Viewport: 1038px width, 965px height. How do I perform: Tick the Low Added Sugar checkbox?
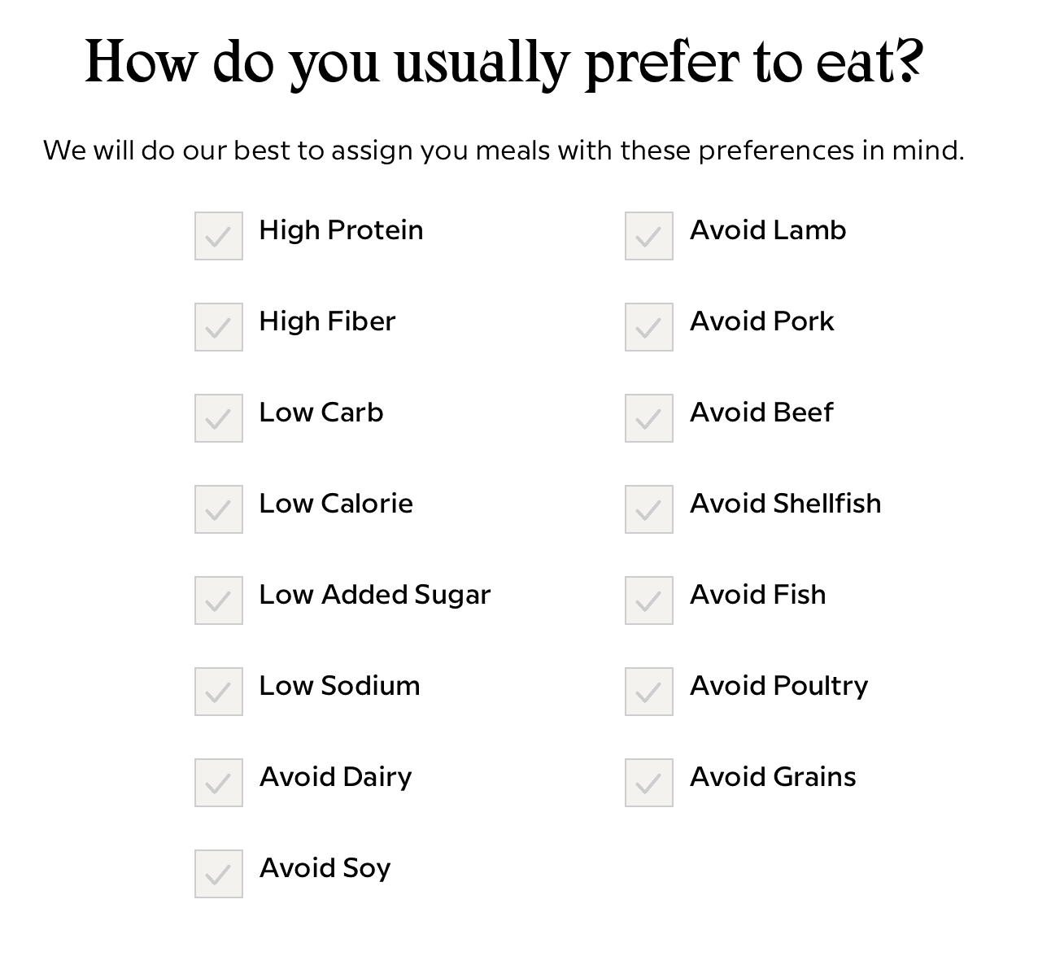coord(219,600)
